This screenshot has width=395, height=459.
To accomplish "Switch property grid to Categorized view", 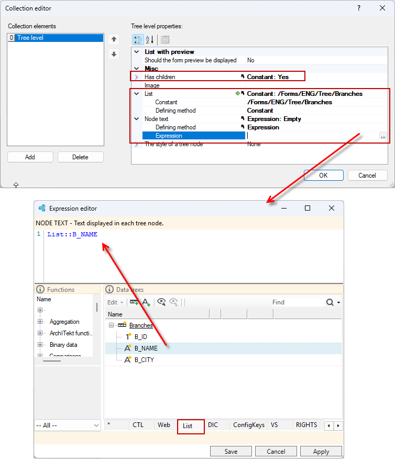I will [x=138, y=39].
